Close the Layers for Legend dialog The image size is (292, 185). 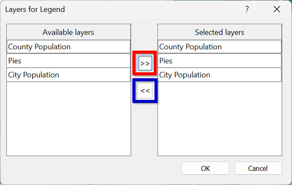point(277,9)
